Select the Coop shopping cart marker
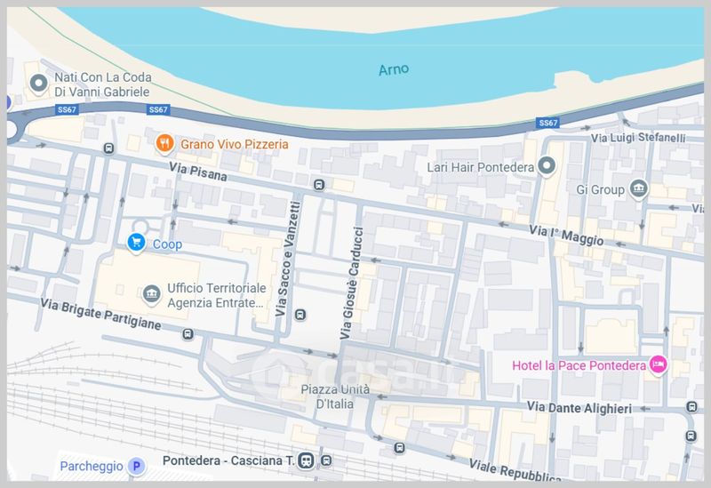Image resolution: width=711 pixels, height=488 pixels. coord(136,243)
